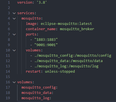Click the restart key

[x=33, y=72]
